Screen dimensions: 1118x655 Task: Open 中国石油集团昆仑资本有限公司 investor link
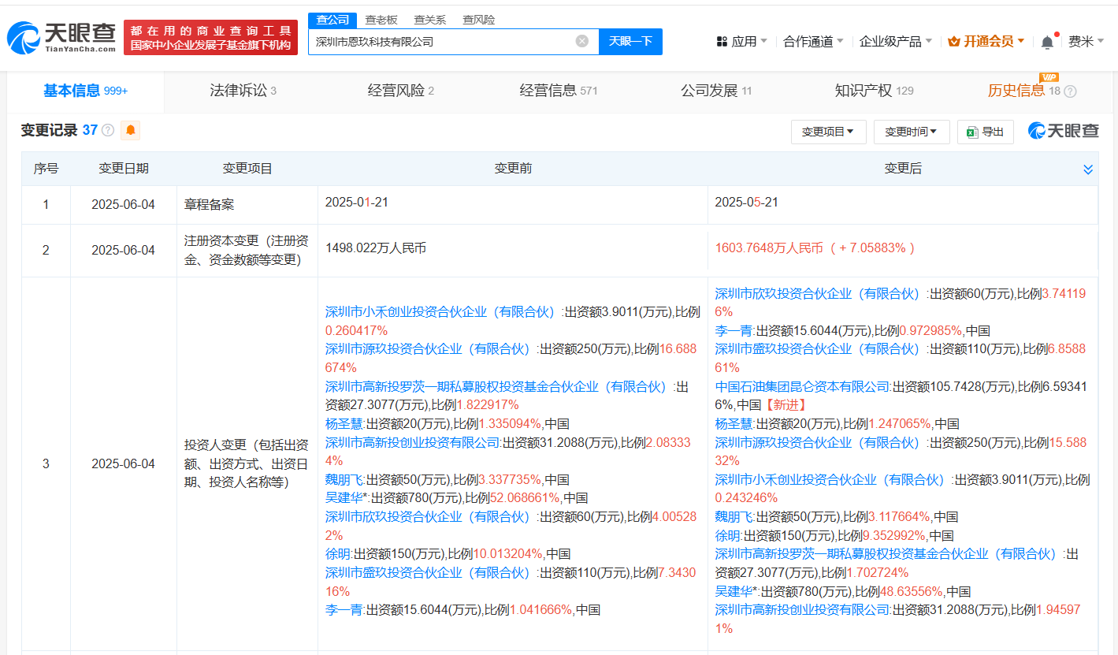[x=802, y=386]
